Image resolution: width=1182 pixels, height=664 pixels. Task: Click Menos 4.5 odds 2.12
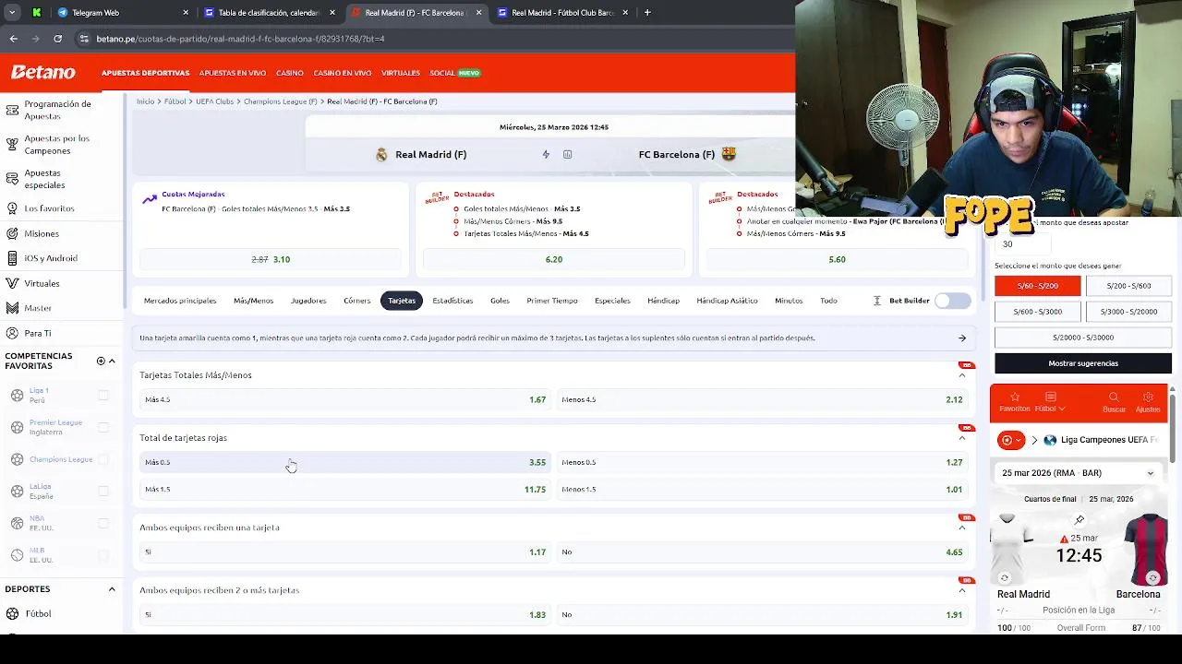pyautogui.click(x=762, y=399)
